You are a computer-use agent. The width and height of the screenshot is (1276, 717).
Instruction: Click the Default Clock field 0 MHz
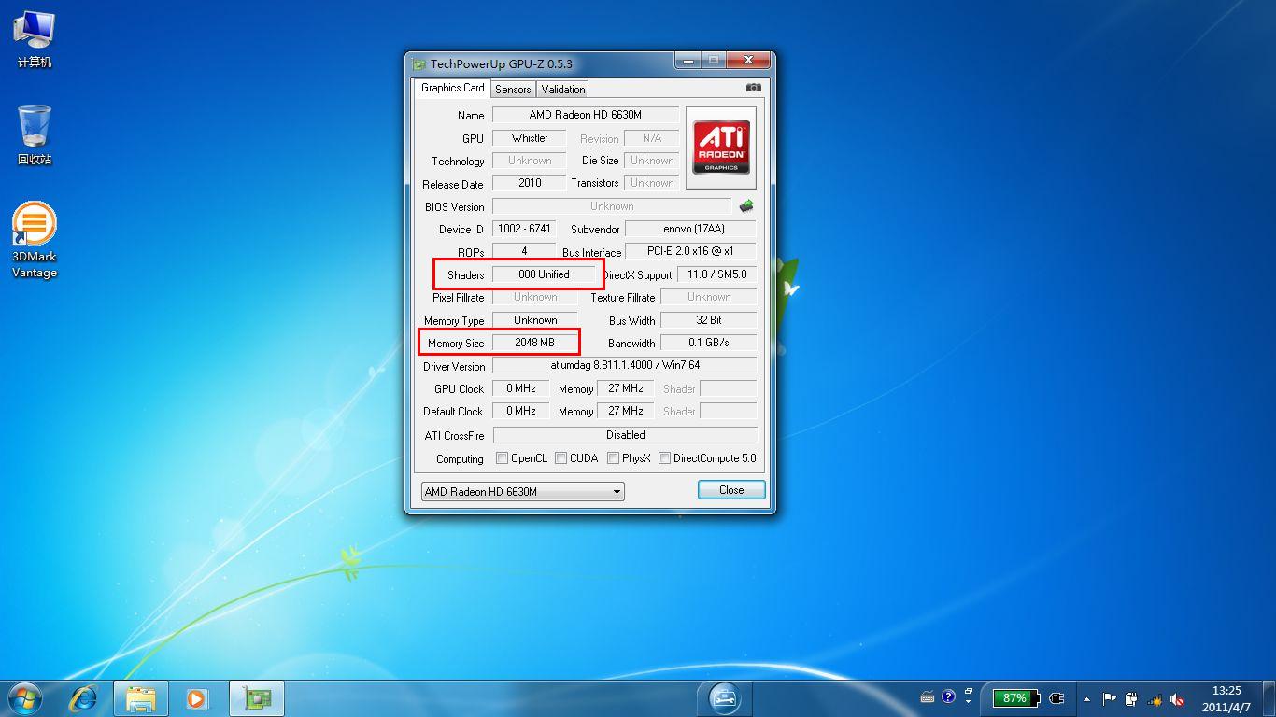point(520,411)
